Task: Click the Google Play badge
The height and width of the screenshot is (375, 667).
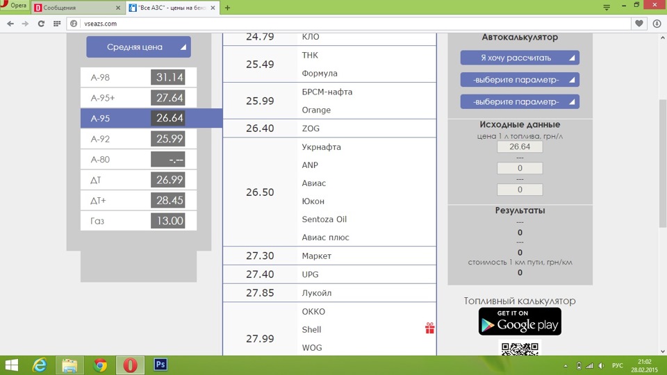Action: pos(520,322)
